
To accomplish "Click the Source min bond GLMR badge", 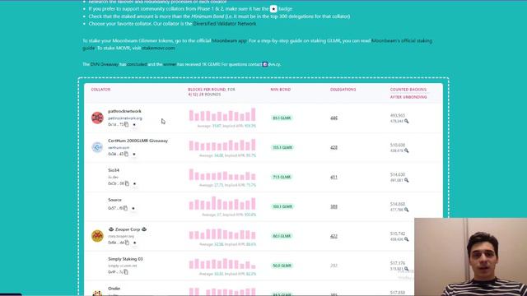I will [282, 206].
